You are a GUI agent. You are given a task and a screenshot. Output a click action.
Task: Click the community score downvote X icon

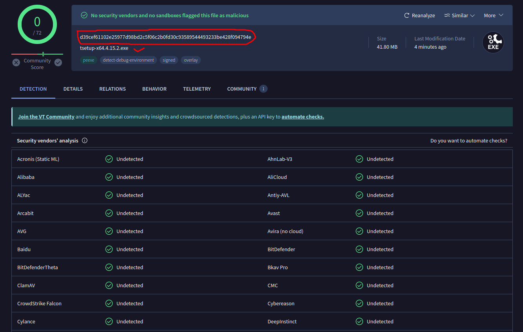coord(16,62)
